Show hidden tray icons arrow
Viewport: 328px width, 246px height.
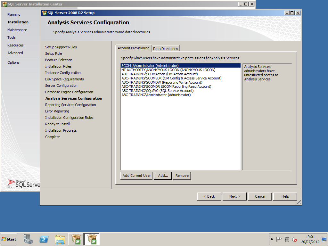pos(272,239)
